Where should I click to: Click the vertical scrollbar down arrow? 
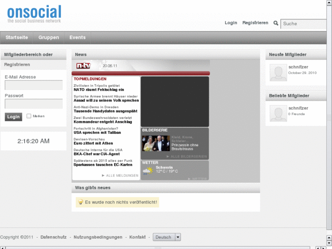329,243
